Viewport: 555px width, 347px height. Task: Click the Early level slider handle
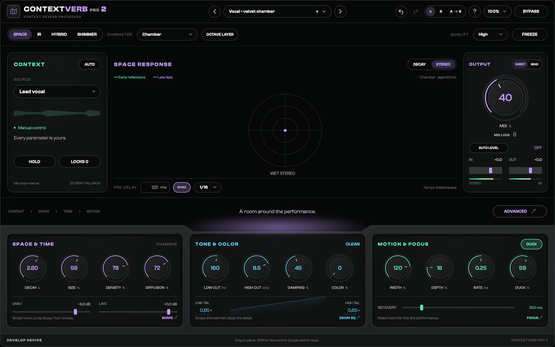[75, 312]
